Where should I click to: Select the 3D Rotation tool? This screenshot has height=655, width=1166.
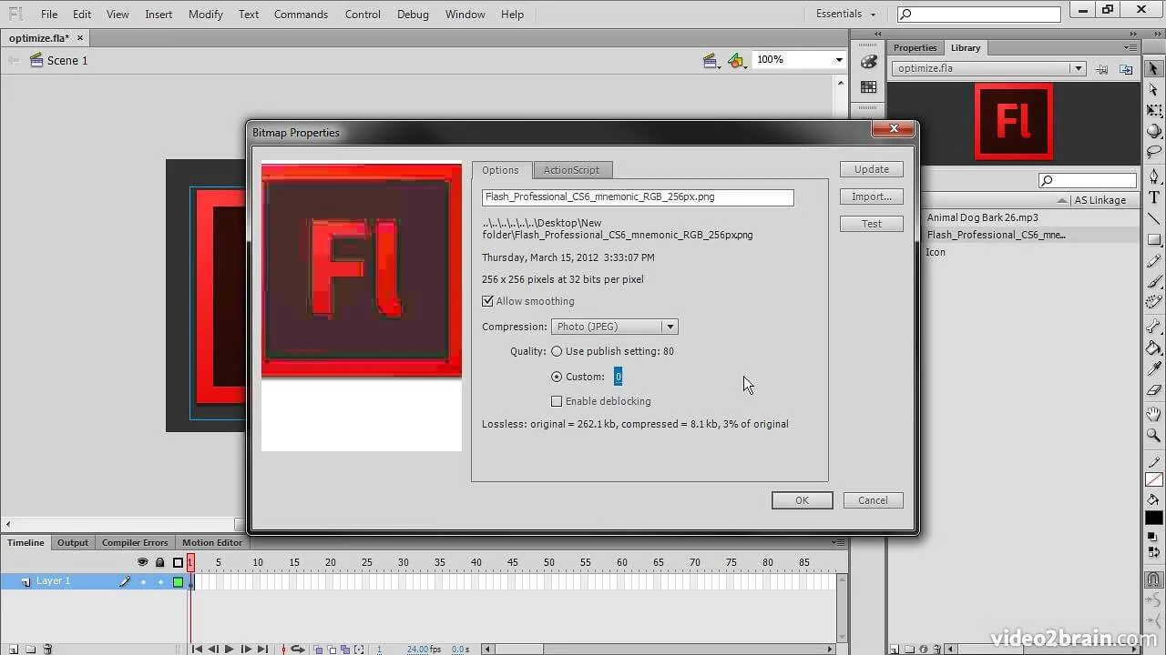point(1153,131)
